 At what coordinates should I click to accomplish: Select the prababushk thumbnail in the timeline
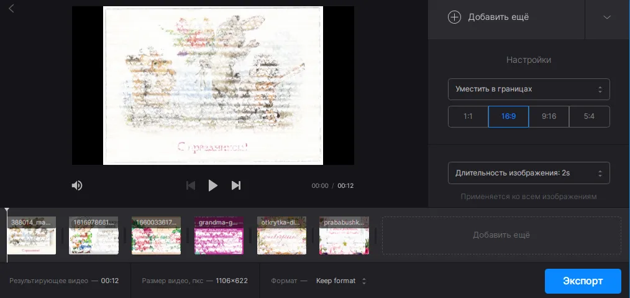(344, 236)
